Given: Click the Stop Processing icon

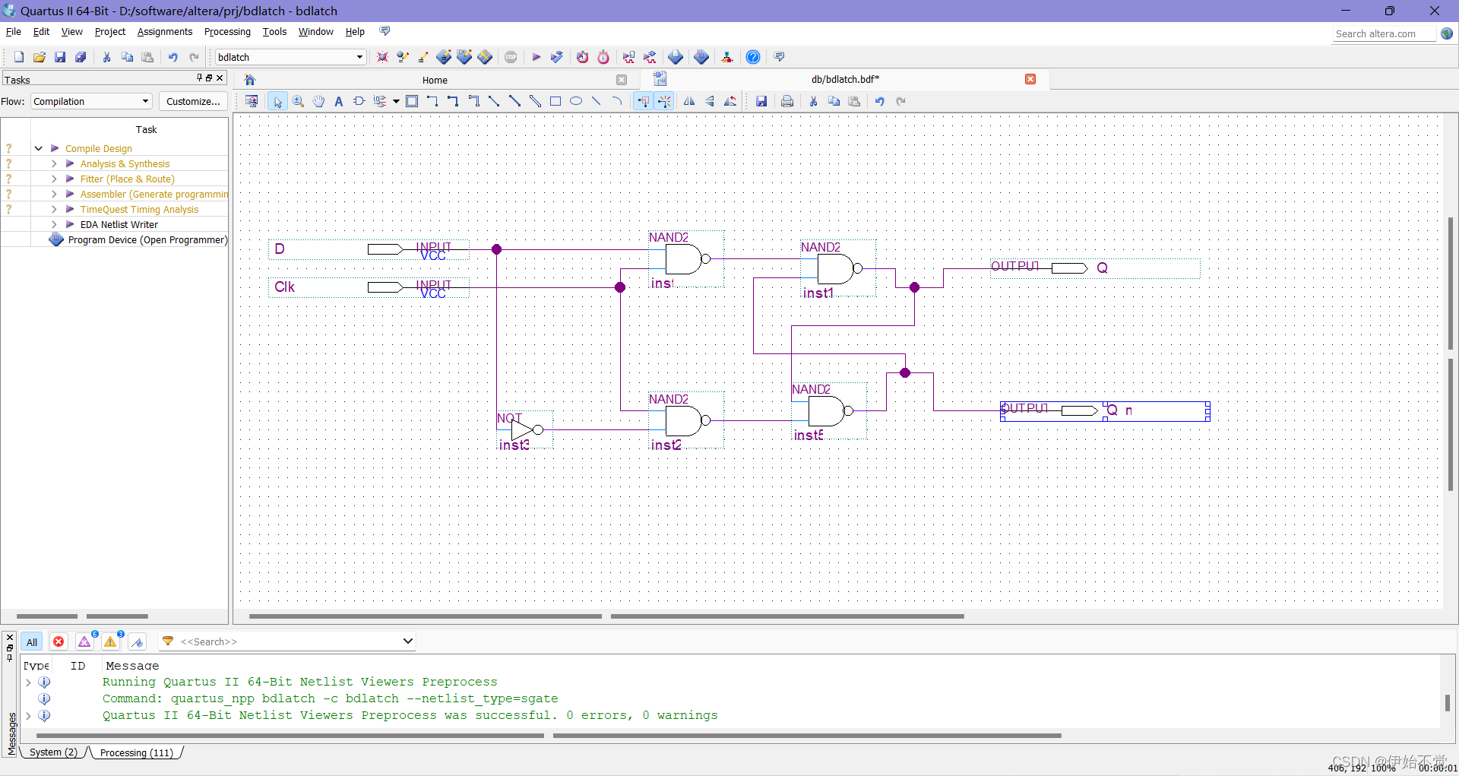Looking at the screenshot, I should pyautogui.click(x=511, y=57).
